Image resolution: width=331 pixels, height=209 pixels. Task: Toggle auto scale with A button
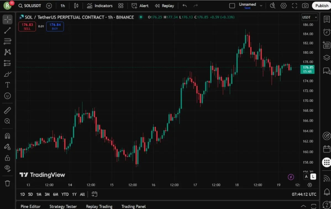pos(306,177)
